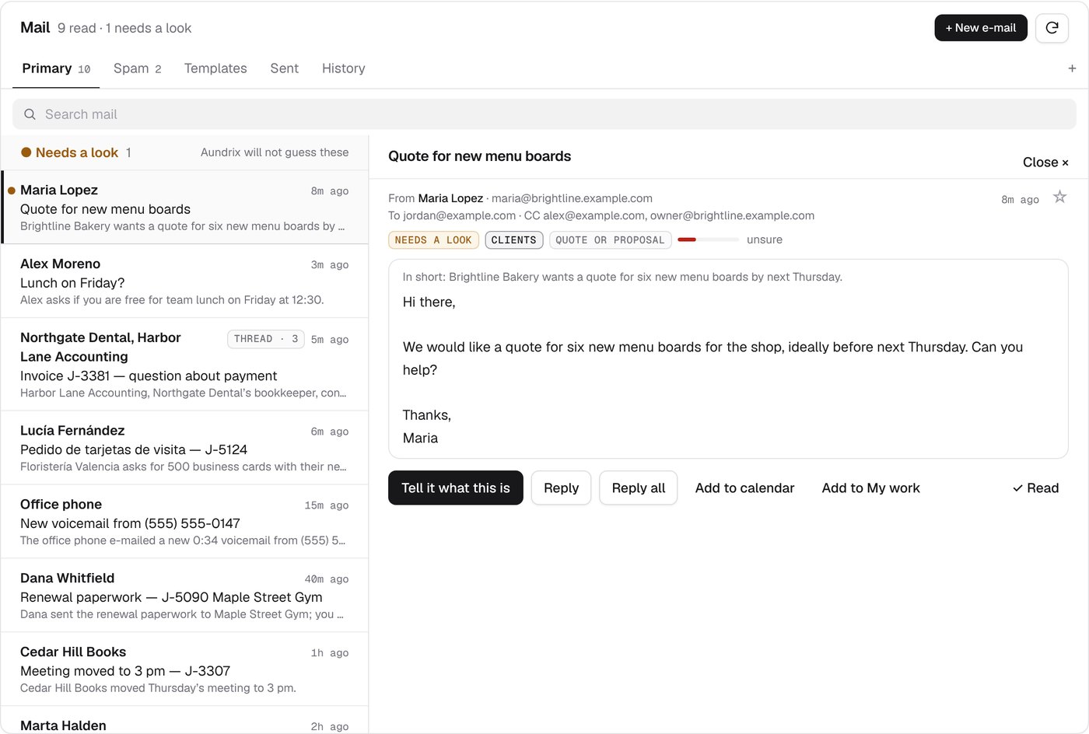The height and width of the screenshot is (734, 1089).
Task: Open the Spam tab
Action: click(138, 68)
